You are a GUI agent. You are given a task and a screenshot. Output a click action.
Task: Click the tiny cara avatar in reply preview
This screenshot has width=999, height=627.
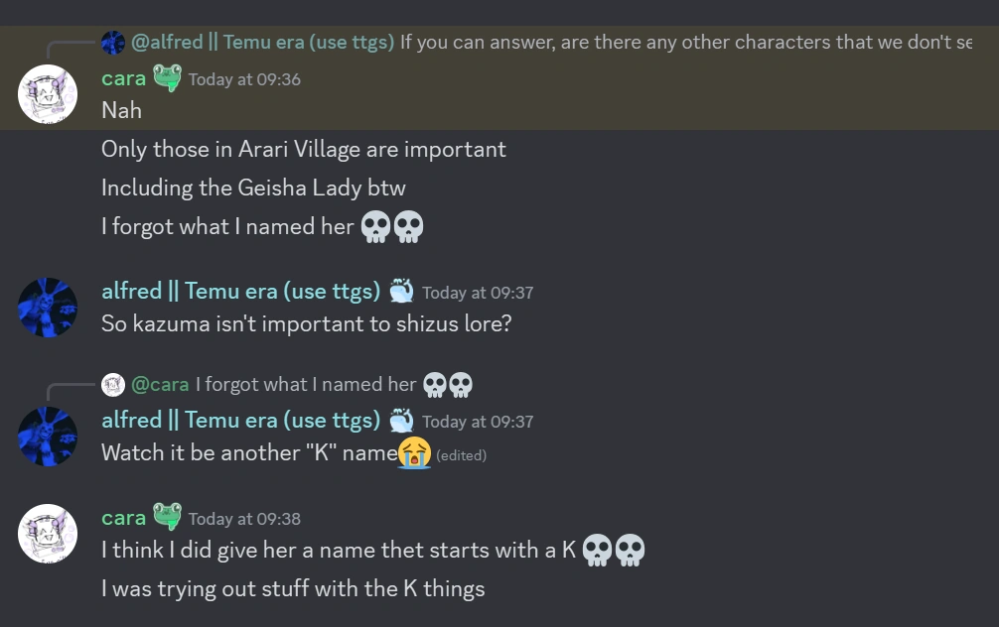point(113,384)
